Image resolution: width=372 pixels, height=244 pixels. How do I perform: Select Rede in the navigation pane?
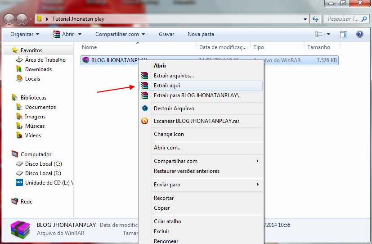pyautogui.click(x=27, y=202)
